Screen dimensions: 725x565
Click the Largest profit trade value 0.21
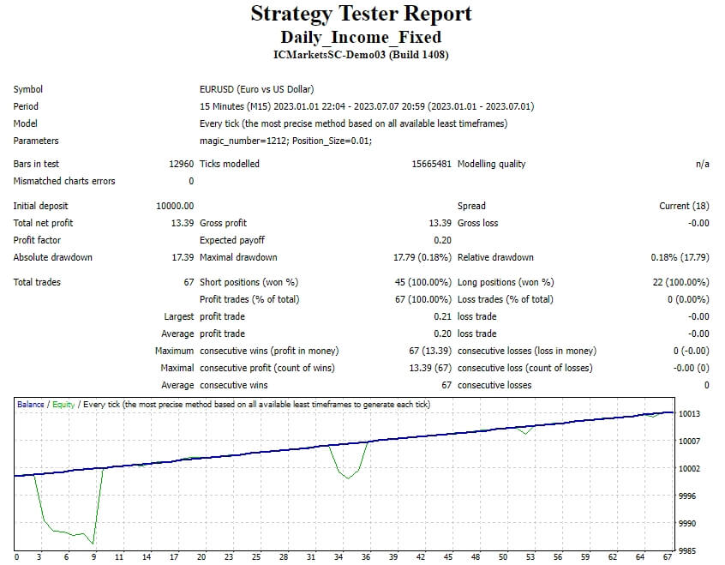tap(442, 316)
